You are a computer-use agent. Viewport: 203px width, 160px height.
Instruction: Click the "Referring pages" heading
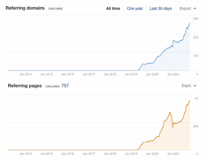24,86
